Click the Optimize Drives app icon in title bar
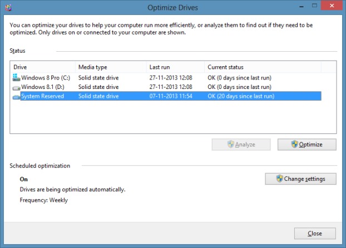Screen dimensions: 346x248 [8, 8]
